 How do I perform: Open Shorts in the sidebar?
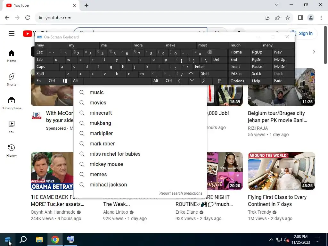(12, 80)
